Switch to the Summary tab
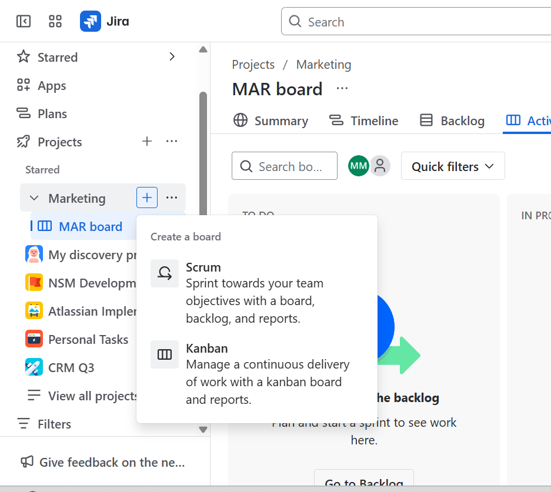551x492 pixels. (271, 121)
